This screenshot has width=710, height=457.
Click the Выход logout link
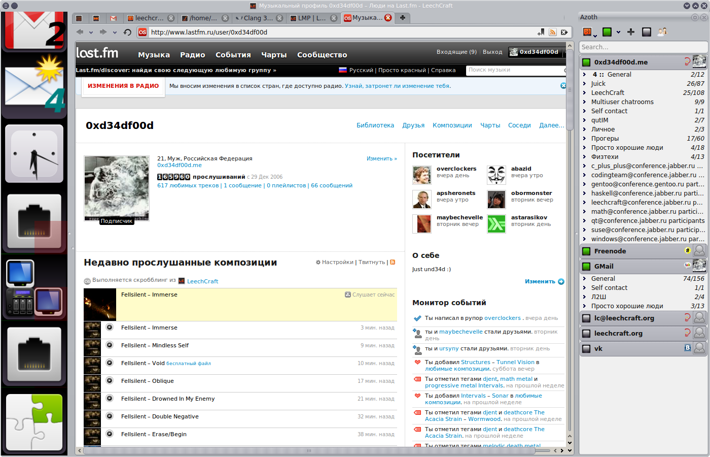point(492,52)
